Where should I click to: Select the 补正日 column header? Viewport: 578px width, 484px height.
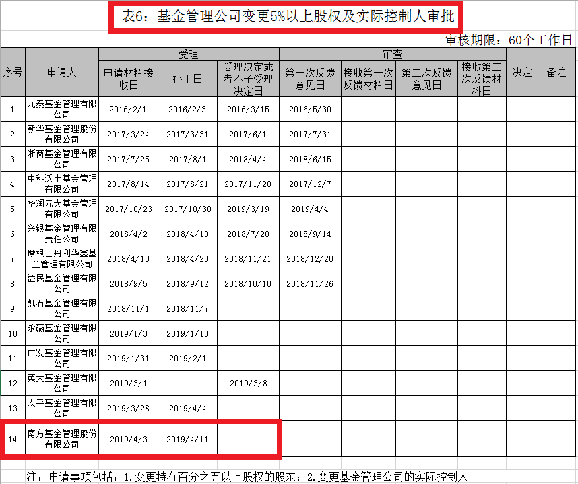[x=188, y=79]
